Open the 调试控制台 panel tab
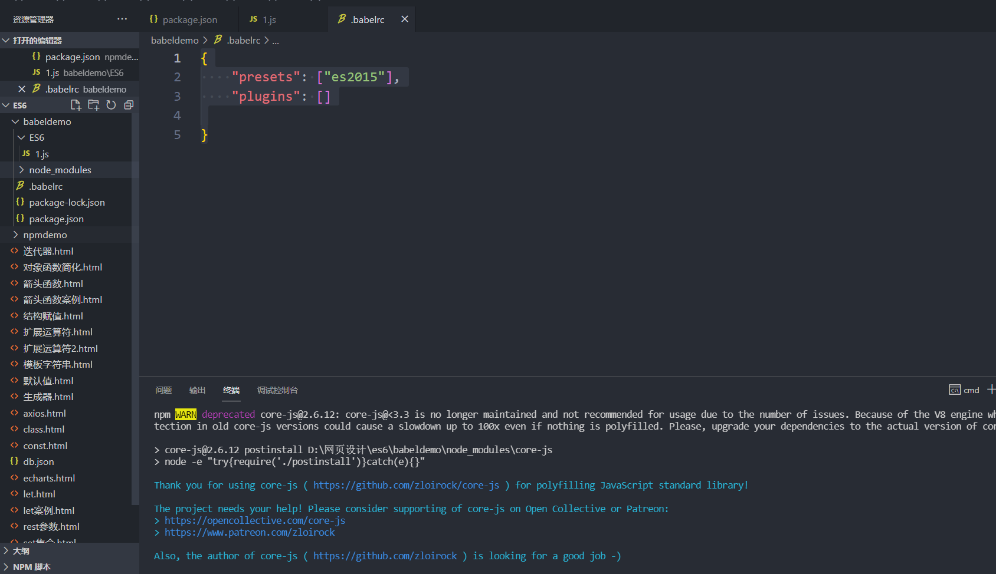The height and width of the screenshot is (574, 996). (277, 390)
